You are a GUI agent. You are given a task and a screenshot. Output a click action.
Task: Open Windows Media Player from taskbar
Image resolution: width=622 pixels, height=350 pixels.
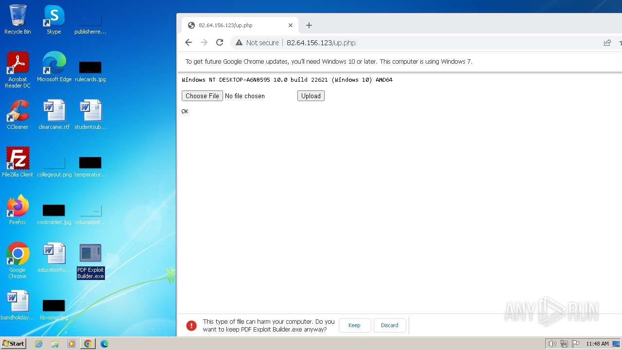tap(71, 344)
